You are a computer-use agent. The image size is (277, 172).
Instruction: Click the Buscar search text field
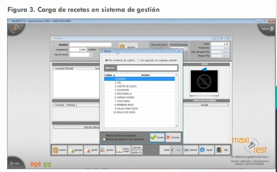click(147, 68)
